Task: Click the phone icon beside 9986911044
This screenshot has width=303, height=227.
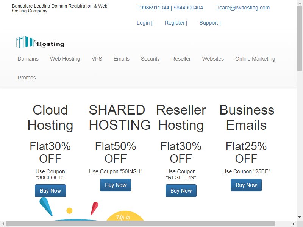Action: 138,8
